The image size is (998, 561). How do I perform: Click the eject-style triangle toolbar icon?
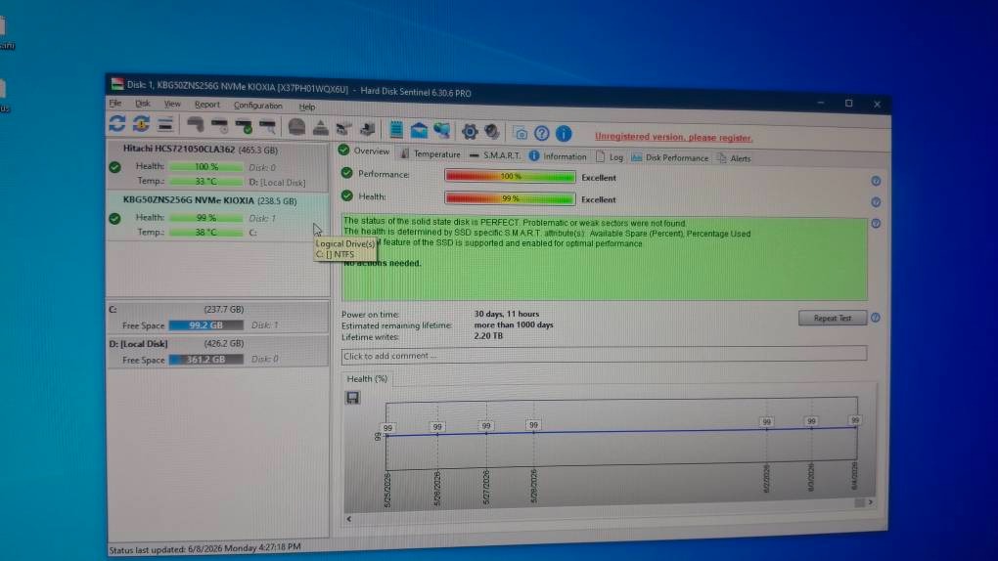[x=321, y=128]
